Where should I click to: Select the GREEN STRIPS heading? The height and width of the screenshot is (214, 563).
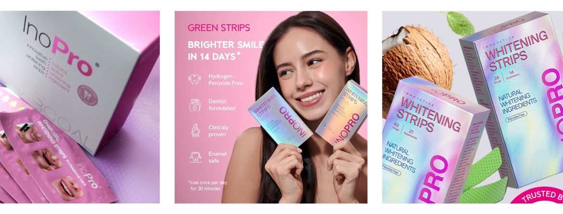point(219,27)
